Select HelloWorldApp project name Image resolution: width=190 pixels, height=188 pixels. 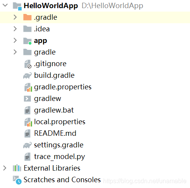click(51, 6)
